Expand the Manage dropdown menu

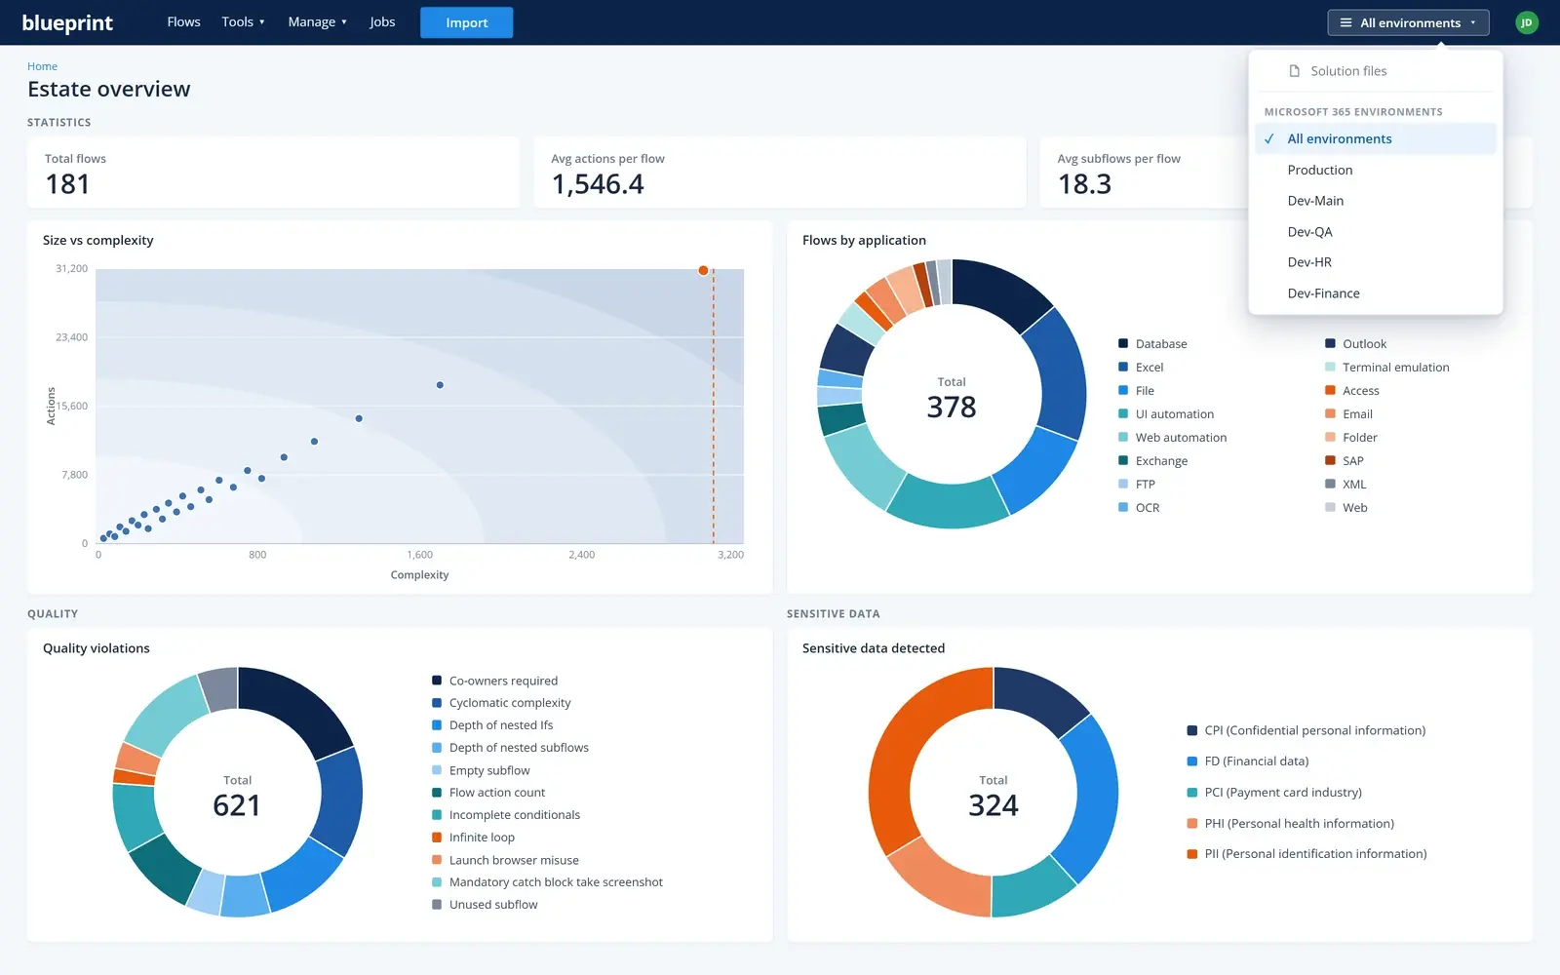(317, 21)
